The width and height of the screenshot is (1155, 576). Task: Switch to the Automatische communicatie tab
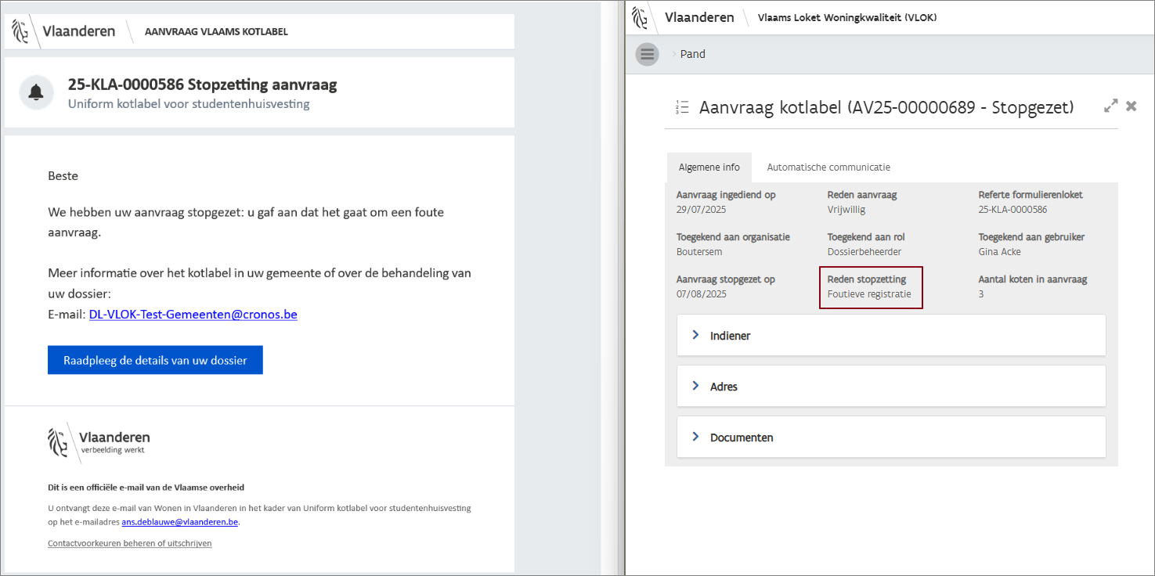[x=828, y=167]
